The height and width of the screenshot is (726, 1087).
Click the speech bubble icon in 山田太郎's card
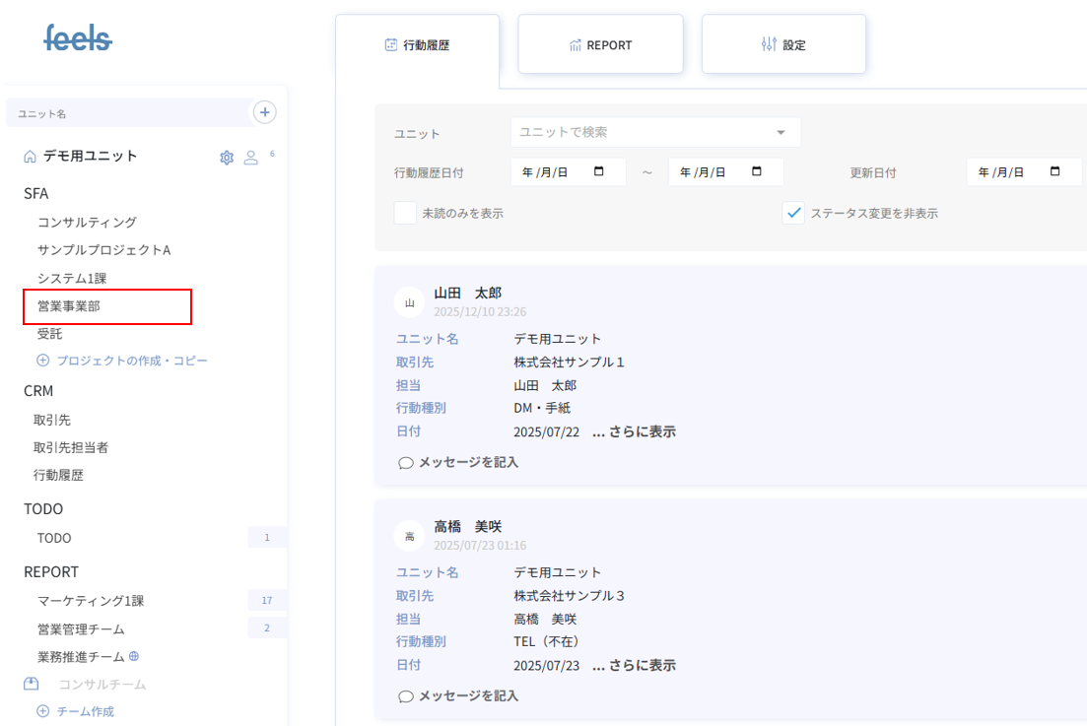pos(405,463)
